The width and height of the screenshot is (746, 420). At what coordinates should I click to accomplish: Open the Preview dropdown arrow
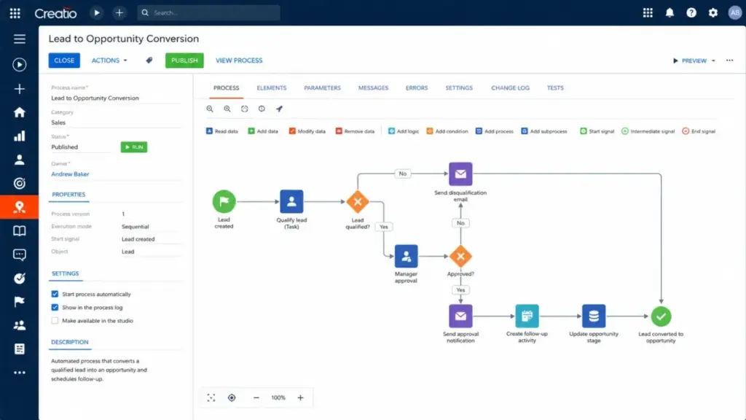(713, 61)
